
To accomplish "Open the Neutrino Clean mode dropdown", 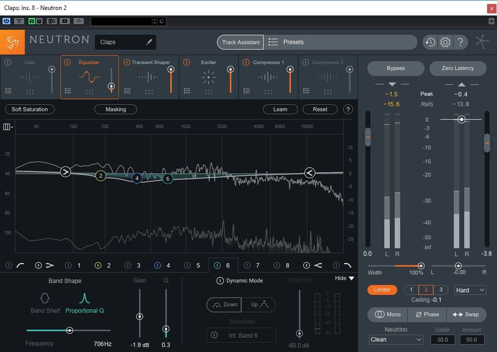I will click(396, 340).
